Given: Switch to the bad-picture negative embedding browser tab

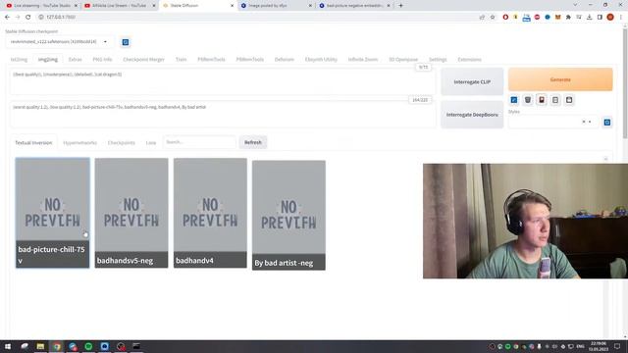Looking at the screenshot, I should pos(355,6).
